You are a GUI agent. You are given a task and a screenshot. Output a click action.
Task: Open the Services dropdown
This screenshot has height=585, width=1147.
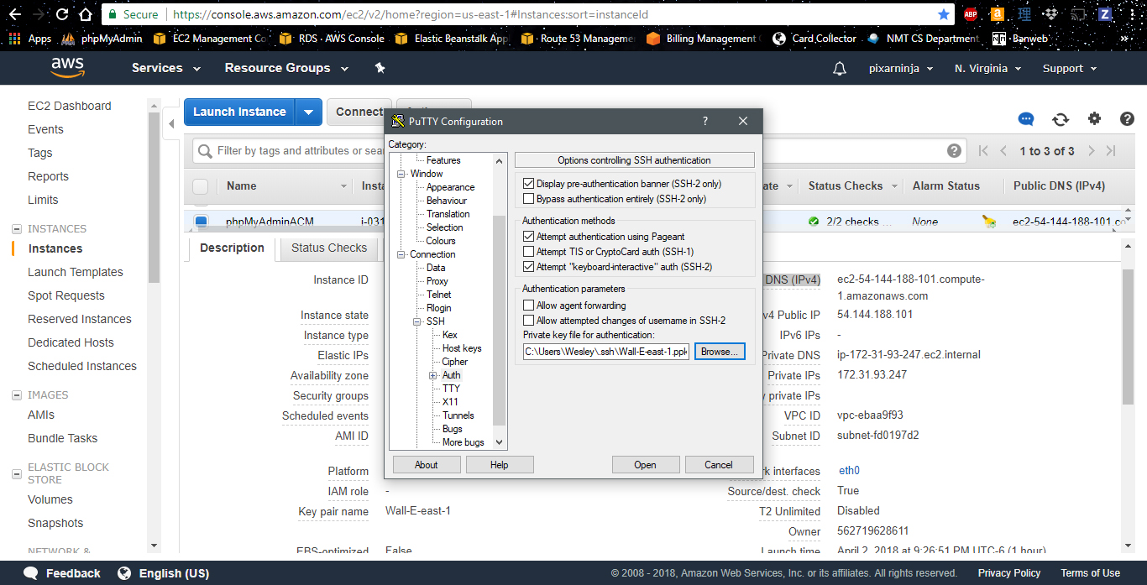166,68
